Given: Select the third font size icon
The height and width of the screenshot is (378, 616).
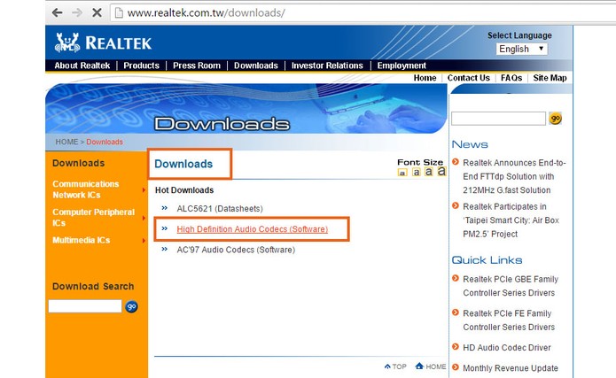Looking at the screenshot, I should (429, 172).
